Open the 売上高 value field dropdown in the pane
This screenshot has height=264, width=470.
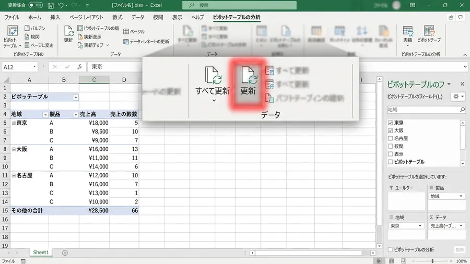[461, 226]
